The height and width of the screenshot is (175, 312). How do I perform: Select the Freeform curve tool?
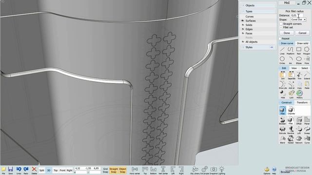[291, 51]
